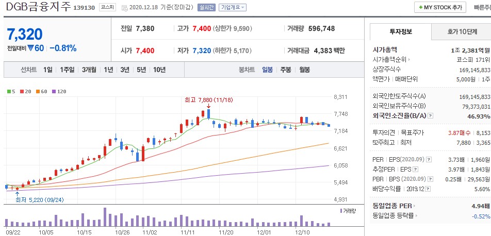Click the -0.81% change rate
The width and height of the screenshot is (491, 236).
(63, 48)
